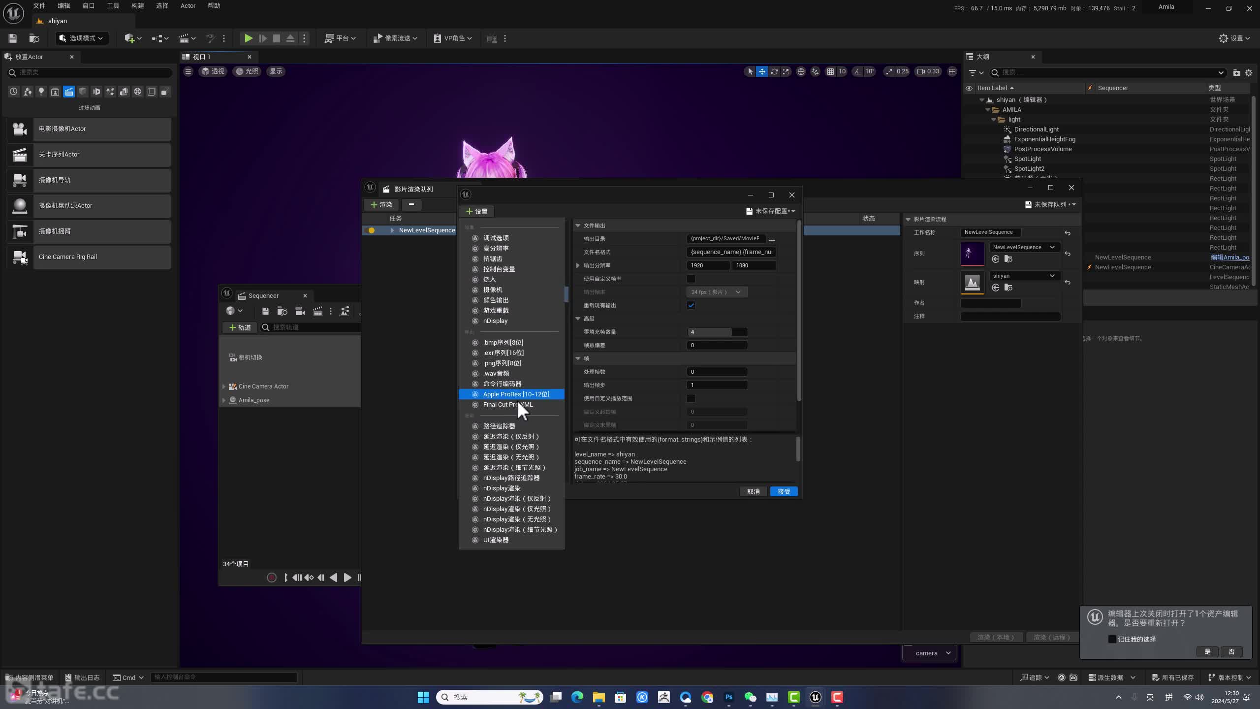Click the select mode arrow icon in viewport
Image resolution: width=1260 pixels, height=709 pixels.
[x=750, y=71]
